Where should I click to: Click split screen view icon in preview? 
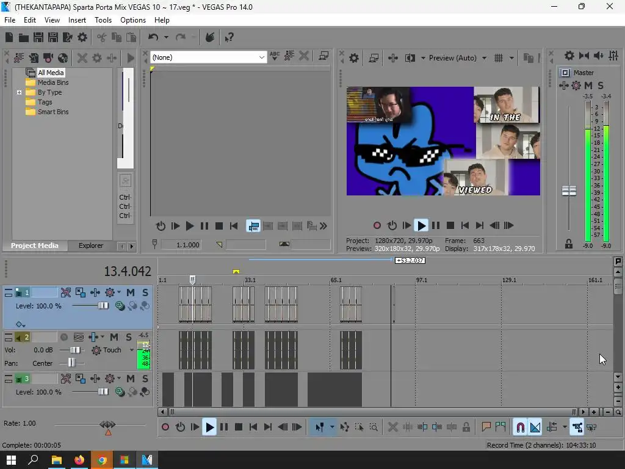[410, 58]
